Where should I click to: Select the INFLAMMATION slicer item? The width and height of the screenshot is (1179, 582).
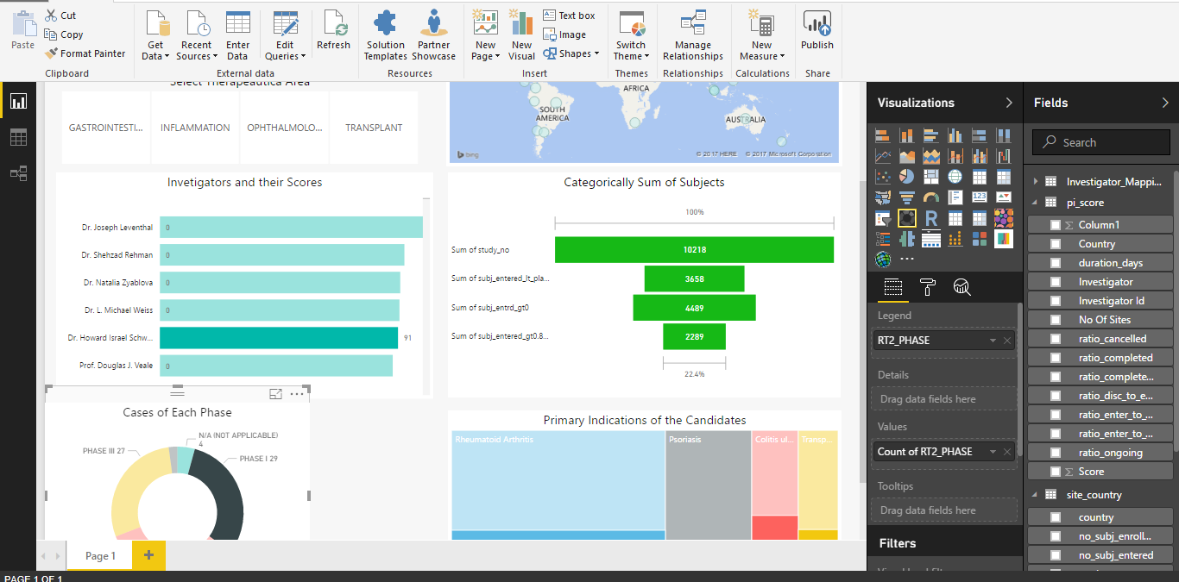point(195,128)
